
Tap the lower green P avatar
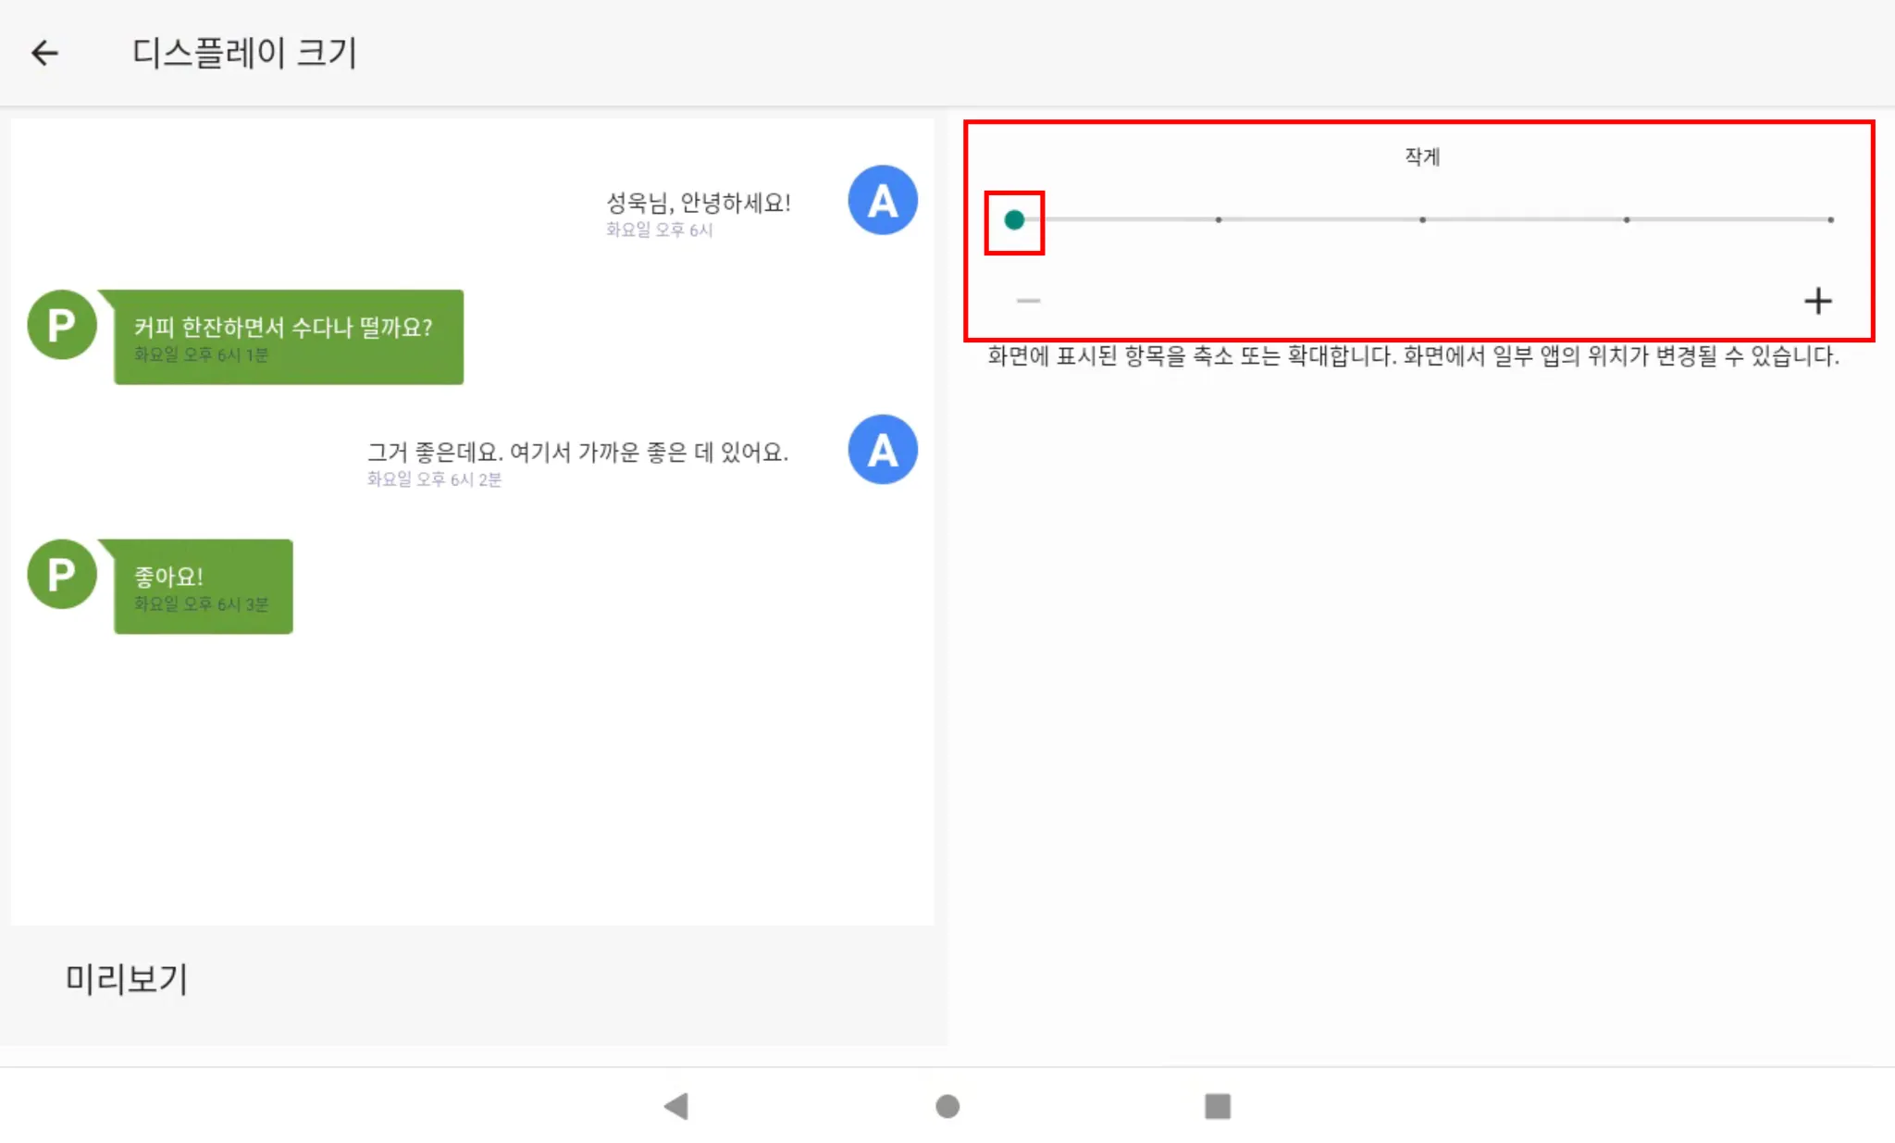point(62,574)
